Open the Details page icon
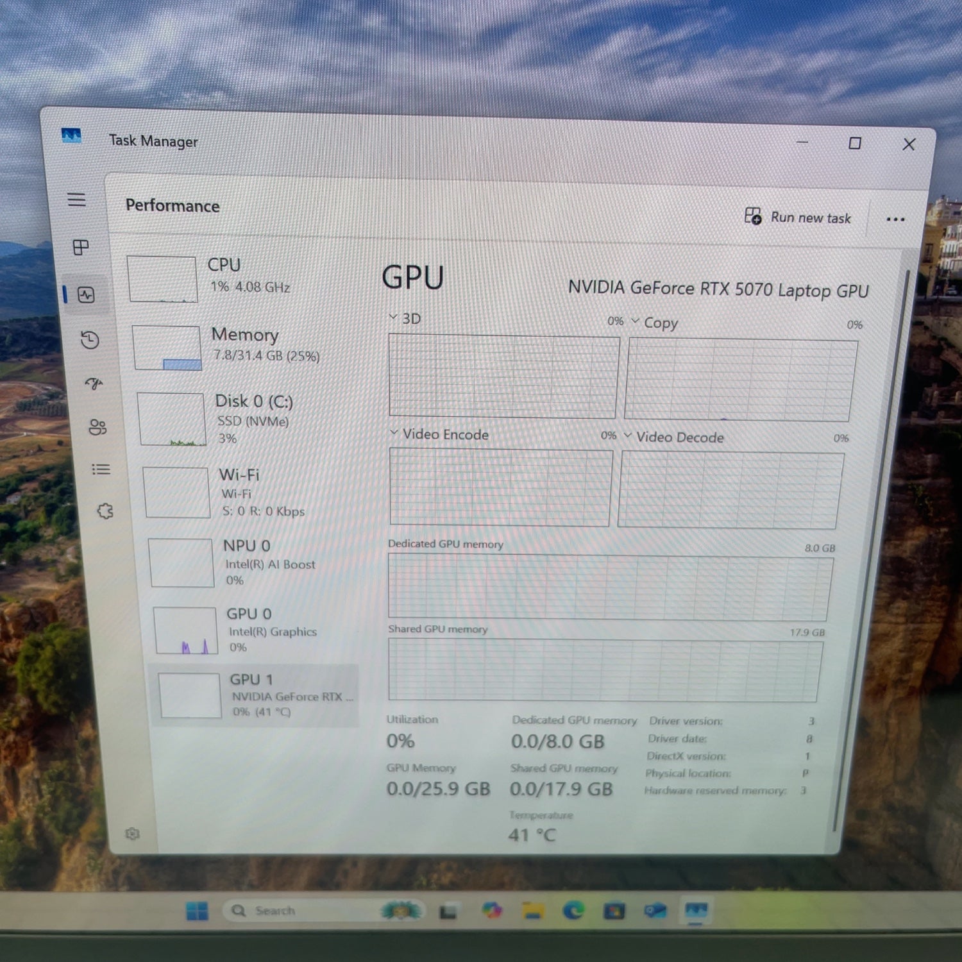The image size is (962, 962). tap(101, 469)
